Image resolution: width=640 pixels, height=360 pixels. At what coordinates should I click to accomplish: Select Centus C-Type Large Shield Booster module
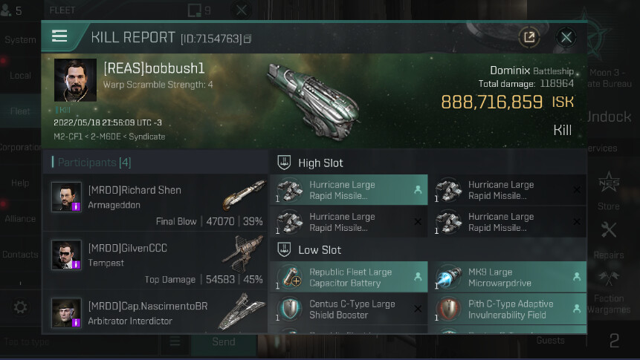[349, 309]
